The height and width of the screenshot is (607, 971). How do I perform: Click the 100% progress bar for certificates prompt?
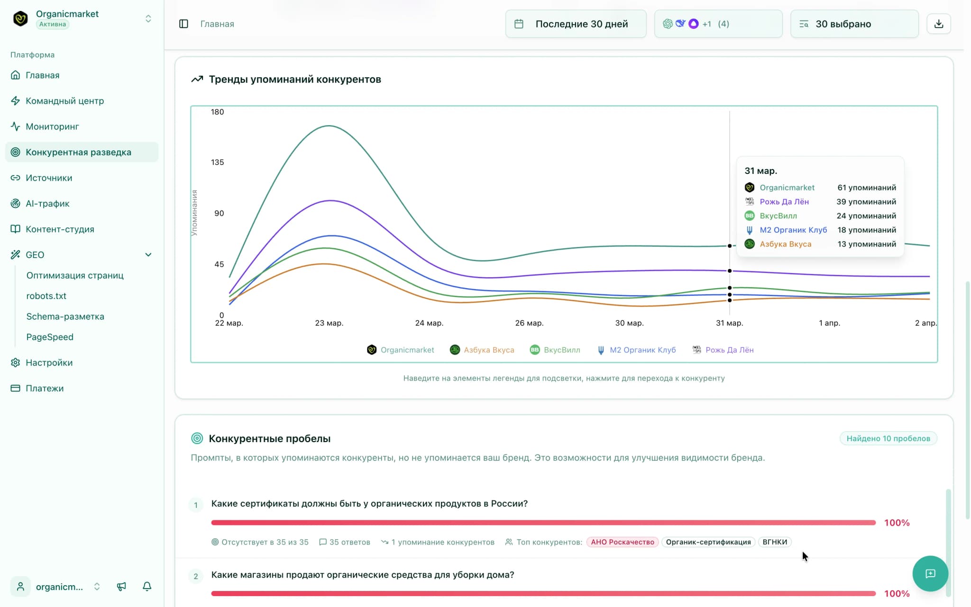click(543, 523)
